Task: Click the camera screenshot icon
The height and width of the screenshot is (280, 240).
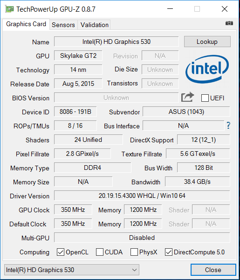Action: (x=229, y=23)
